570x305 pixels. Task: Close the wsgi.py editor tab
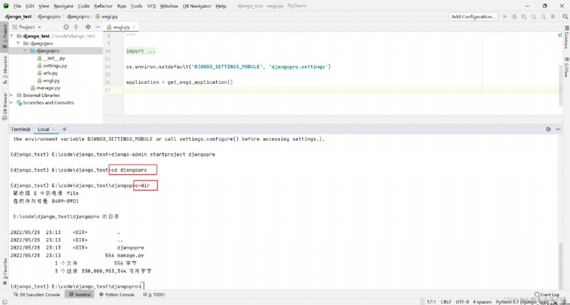134,27
